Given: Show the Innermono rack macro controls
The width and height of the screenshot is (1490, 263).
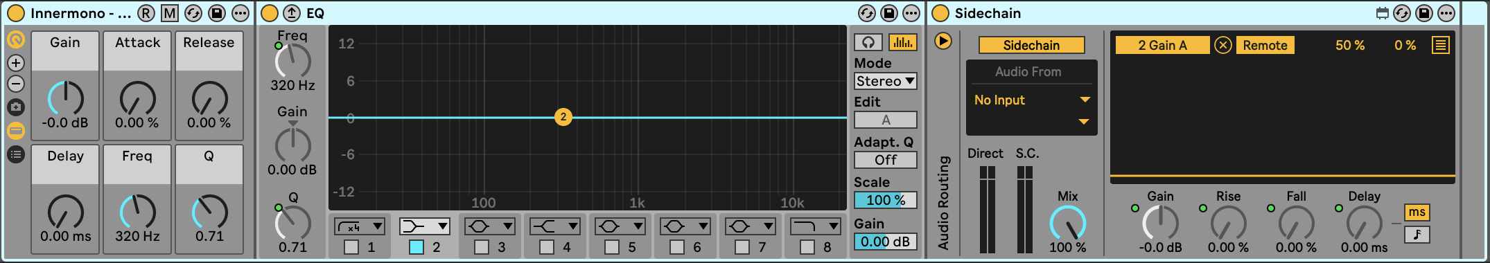Looking at the screenshot, I should tap(16, 39).
